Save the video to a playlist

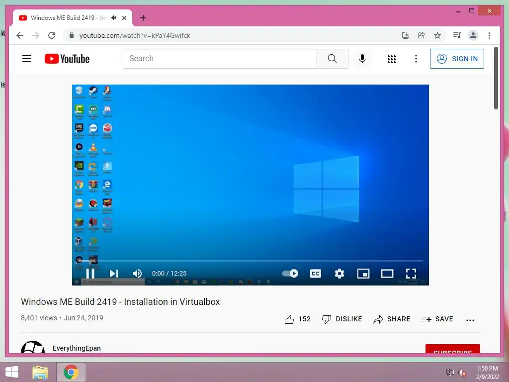pos(437,319)
